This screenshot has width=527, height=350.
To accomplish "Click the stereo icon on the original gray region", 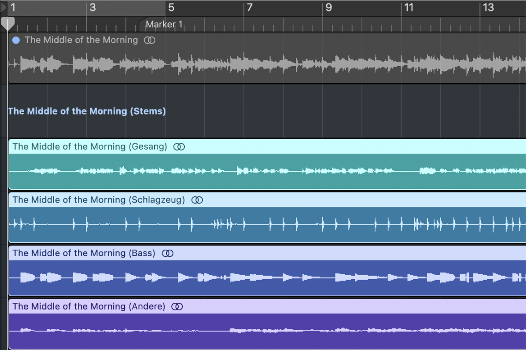I will tap(150, 40).
